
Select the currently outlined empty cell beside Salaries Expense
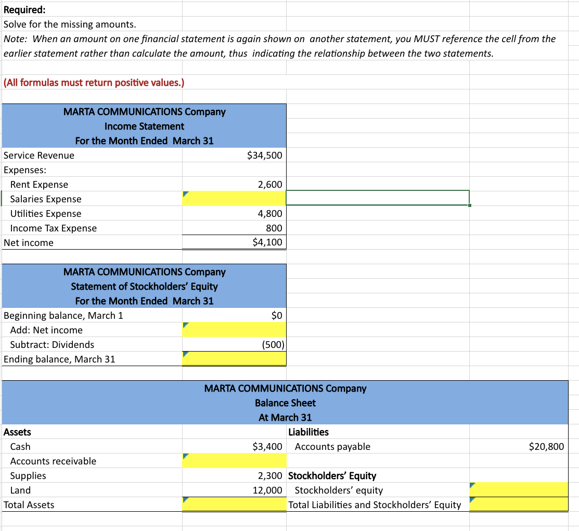click(378, 198)
